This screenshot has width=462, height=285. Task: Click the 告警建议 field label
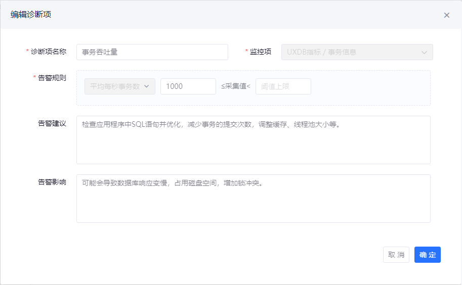point(52,123)
